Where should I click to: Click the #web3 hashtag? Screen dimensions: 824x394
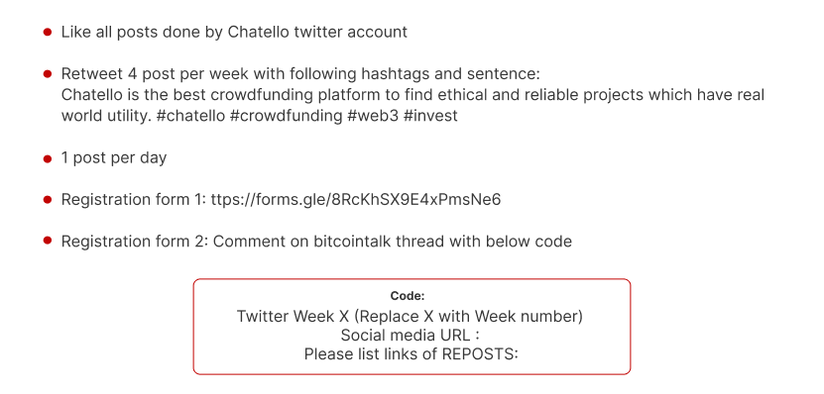tap(373, 116)
